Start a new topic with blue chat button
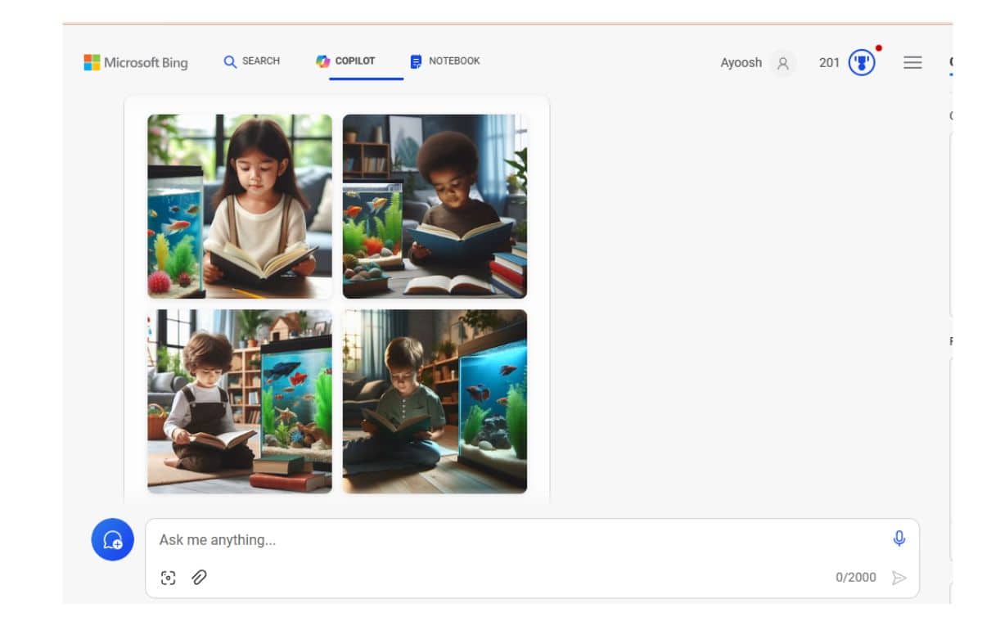This screenshot has height=626, width=982. coord(113,540)
